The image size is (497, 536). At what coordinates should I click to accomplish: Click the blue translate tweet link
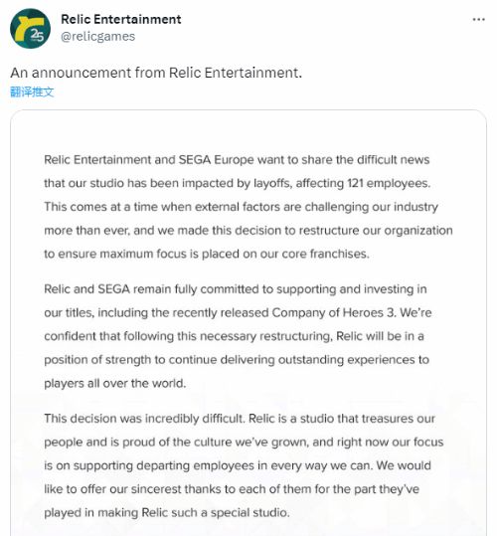tap(32, 91)
